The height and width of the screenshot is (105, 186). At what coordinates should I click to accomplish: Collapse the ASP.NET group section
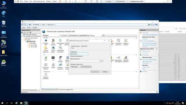pyautogui.click(x=136, y=38)
